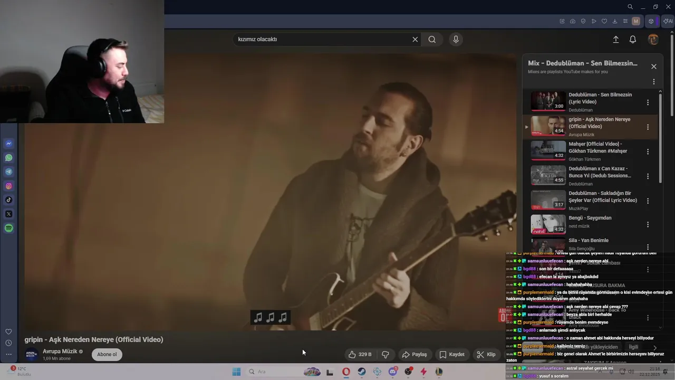Open Discord from the taskbar
This screenshot has height=380, width=675.
[x=392, y=372]
